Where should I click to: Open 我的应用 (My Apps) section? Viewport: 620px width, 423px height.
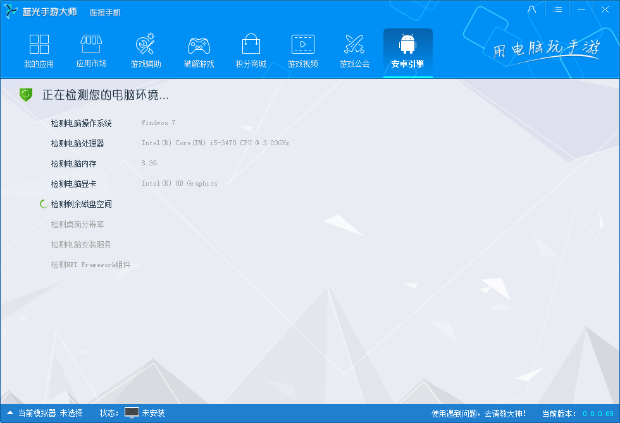point(39,52)
